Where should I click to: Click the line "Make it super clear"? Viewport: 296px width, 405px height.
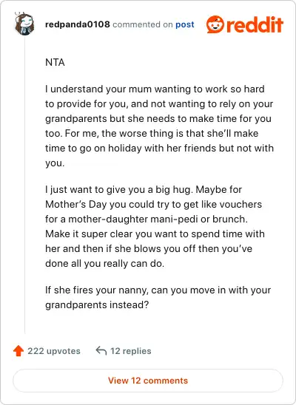[155, 234]
